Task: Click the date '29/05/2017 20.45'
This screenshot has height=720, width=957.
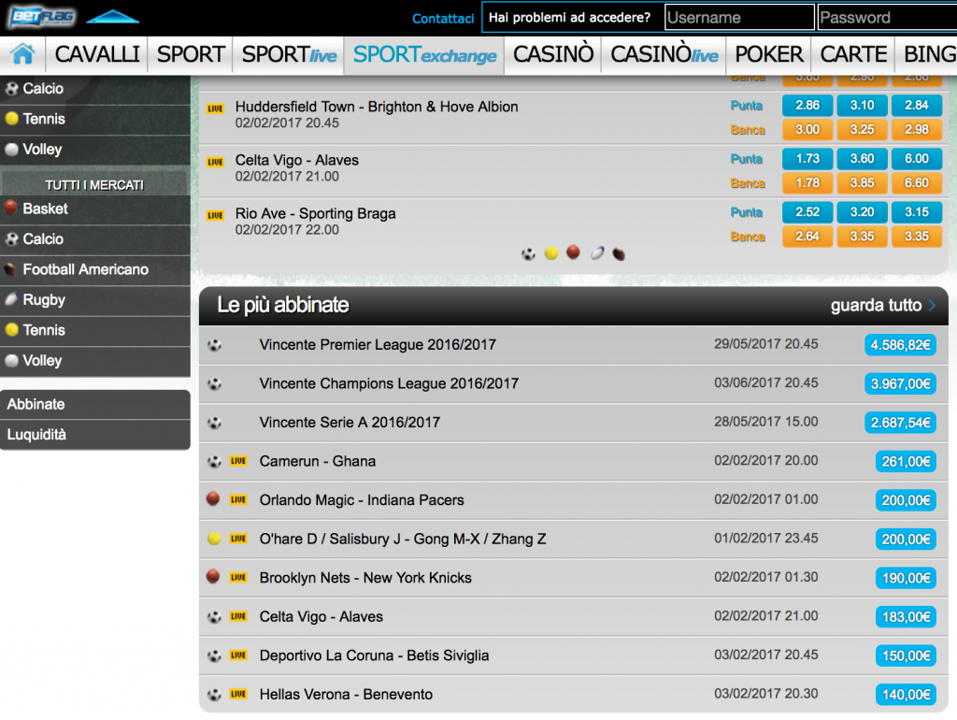Action: (x=766, y=344)
